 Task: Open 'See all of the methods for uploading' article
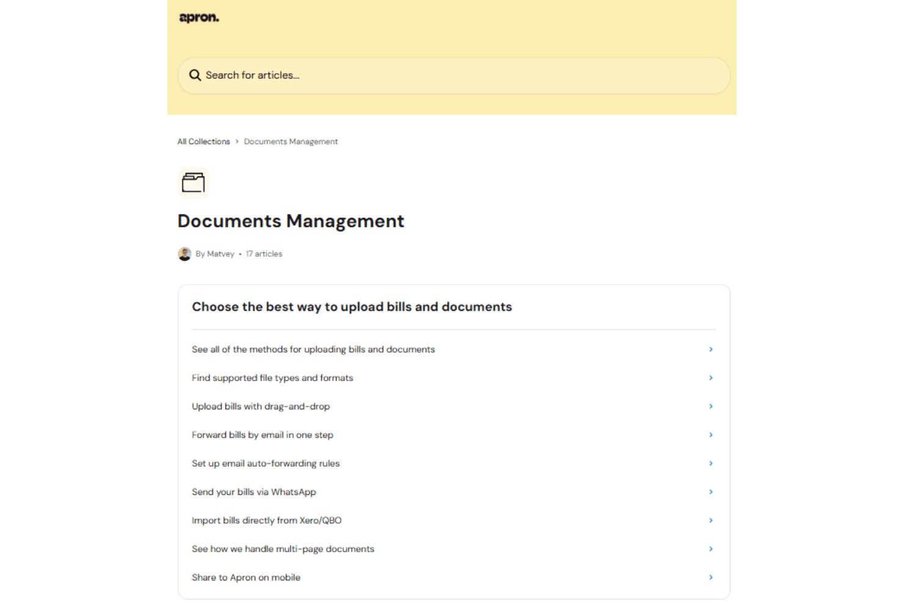pyautogui.click(x=453, y=349)
